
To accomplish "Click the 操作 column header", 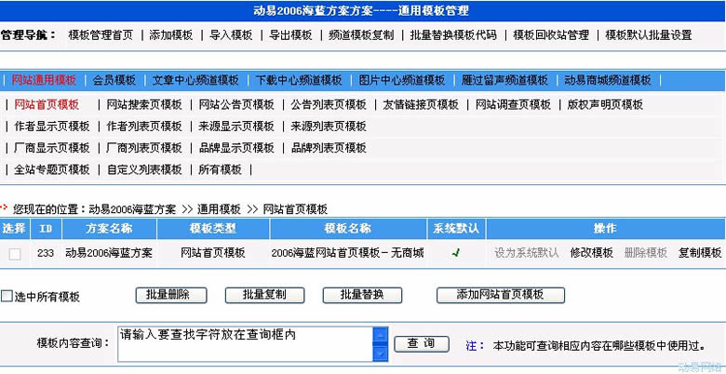I will coord(606,228).
